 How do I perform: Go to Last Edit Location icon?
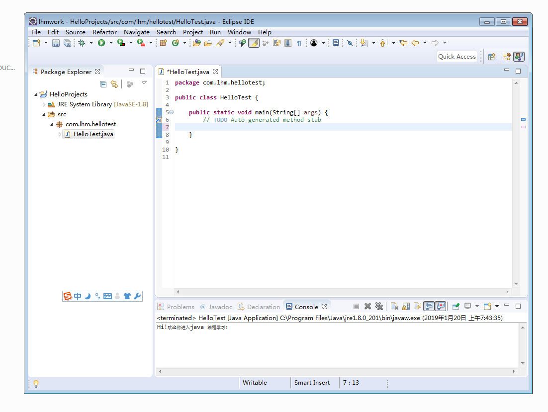[x=403, y=43]
